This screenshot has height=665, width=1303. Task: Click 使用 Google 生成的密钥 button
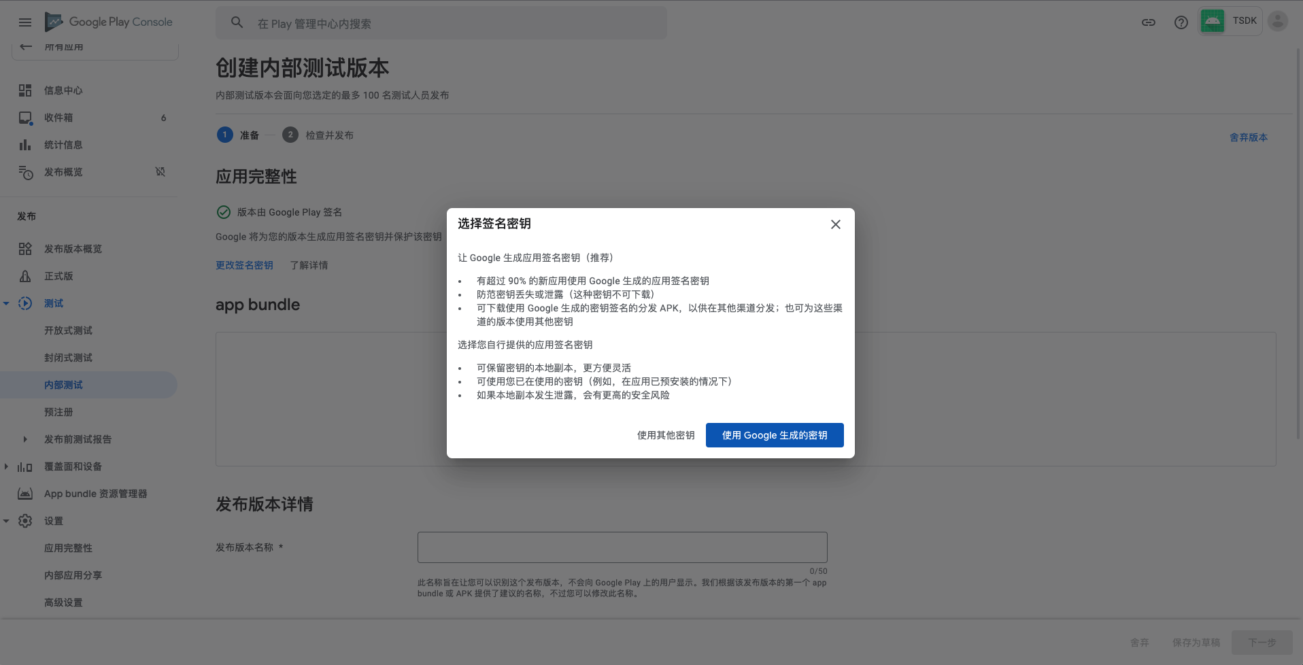tap(775, 435)
